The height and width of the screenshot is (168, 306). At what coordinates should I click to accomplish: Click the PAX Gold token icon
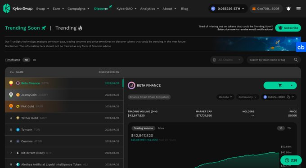[18, 106]
